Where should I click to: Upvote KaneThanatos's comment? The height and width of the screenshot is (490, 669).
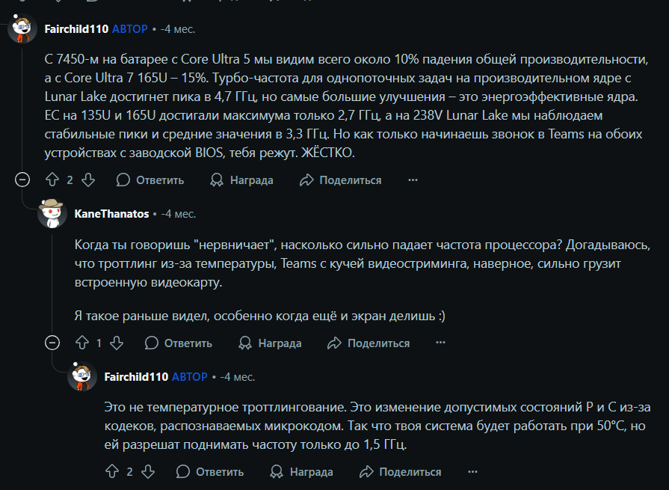pos(82,343)
